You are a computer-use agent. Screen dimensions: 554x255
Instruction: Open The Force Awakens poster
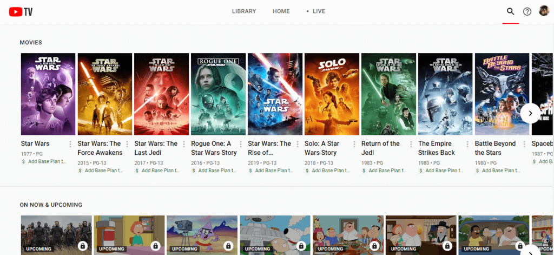(105, 94)
